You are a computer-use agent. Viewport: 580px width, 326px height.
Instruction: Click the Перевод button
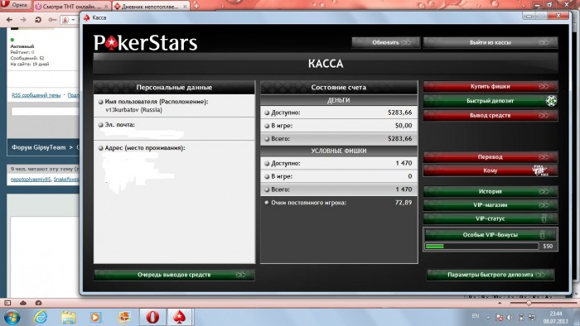491,157
